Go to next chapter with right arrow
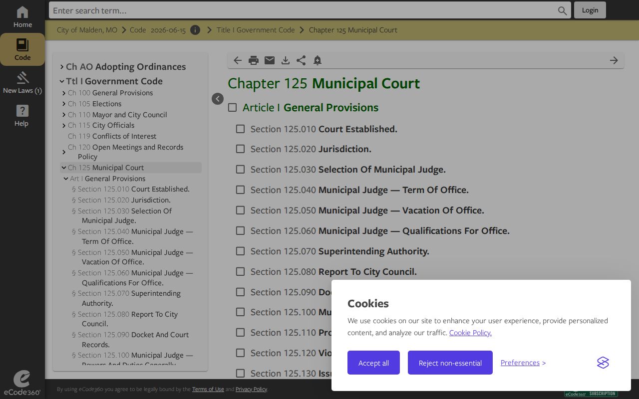Screen dimensions: 639x399 click(614, 60)
